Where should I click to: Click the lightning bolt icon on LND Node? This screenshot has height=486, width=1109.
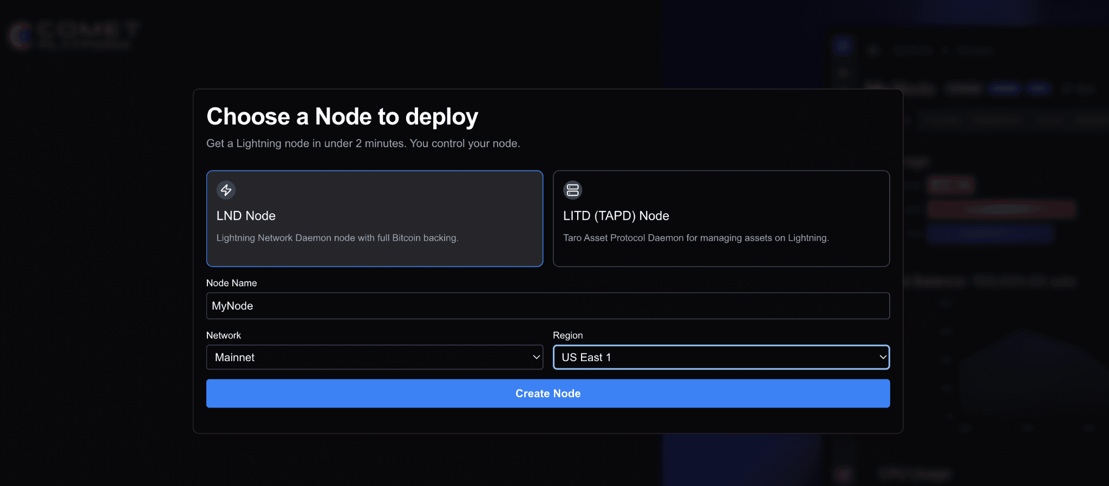pyautogui.click(x=226, y=190)
